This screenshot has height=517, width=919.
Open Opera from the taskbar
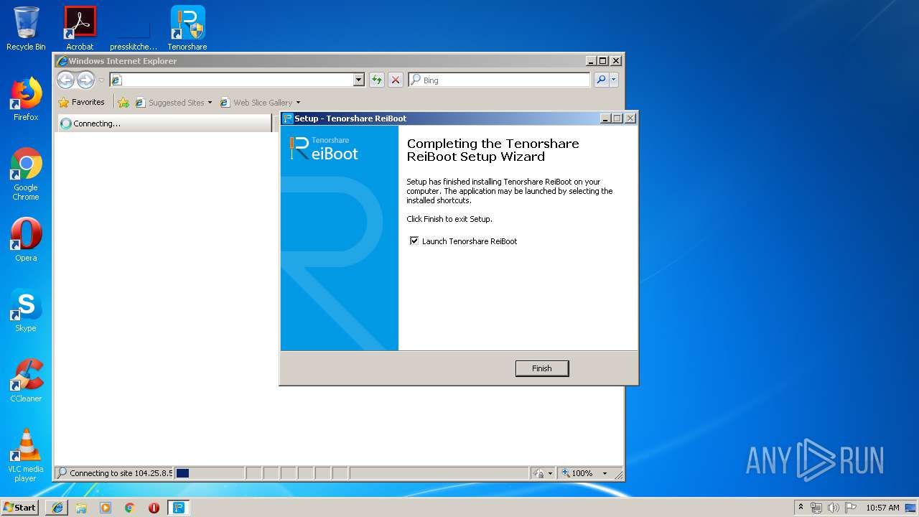point(154,508)
